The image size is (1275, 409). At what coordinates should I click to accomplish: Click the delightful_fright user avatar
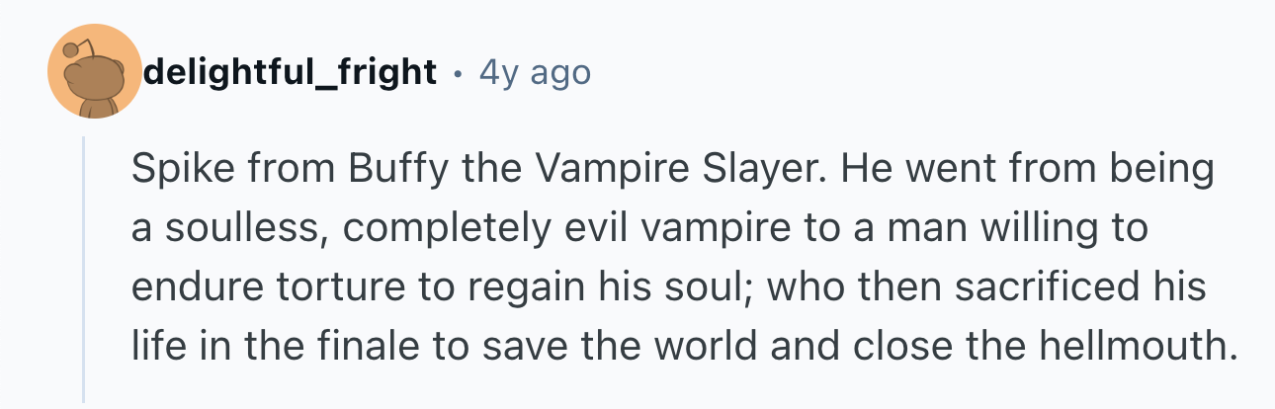95,72
